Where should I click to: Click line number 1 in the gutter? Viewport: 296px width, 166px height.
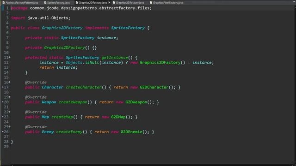click(x=7, y=8)
